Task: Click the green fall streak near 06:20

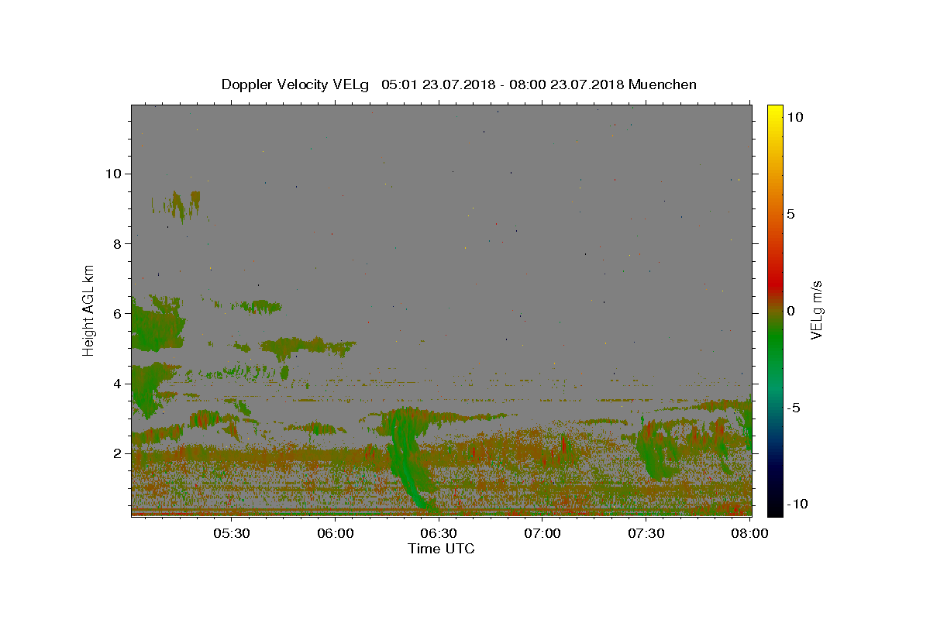Action: tap(407, 457)
